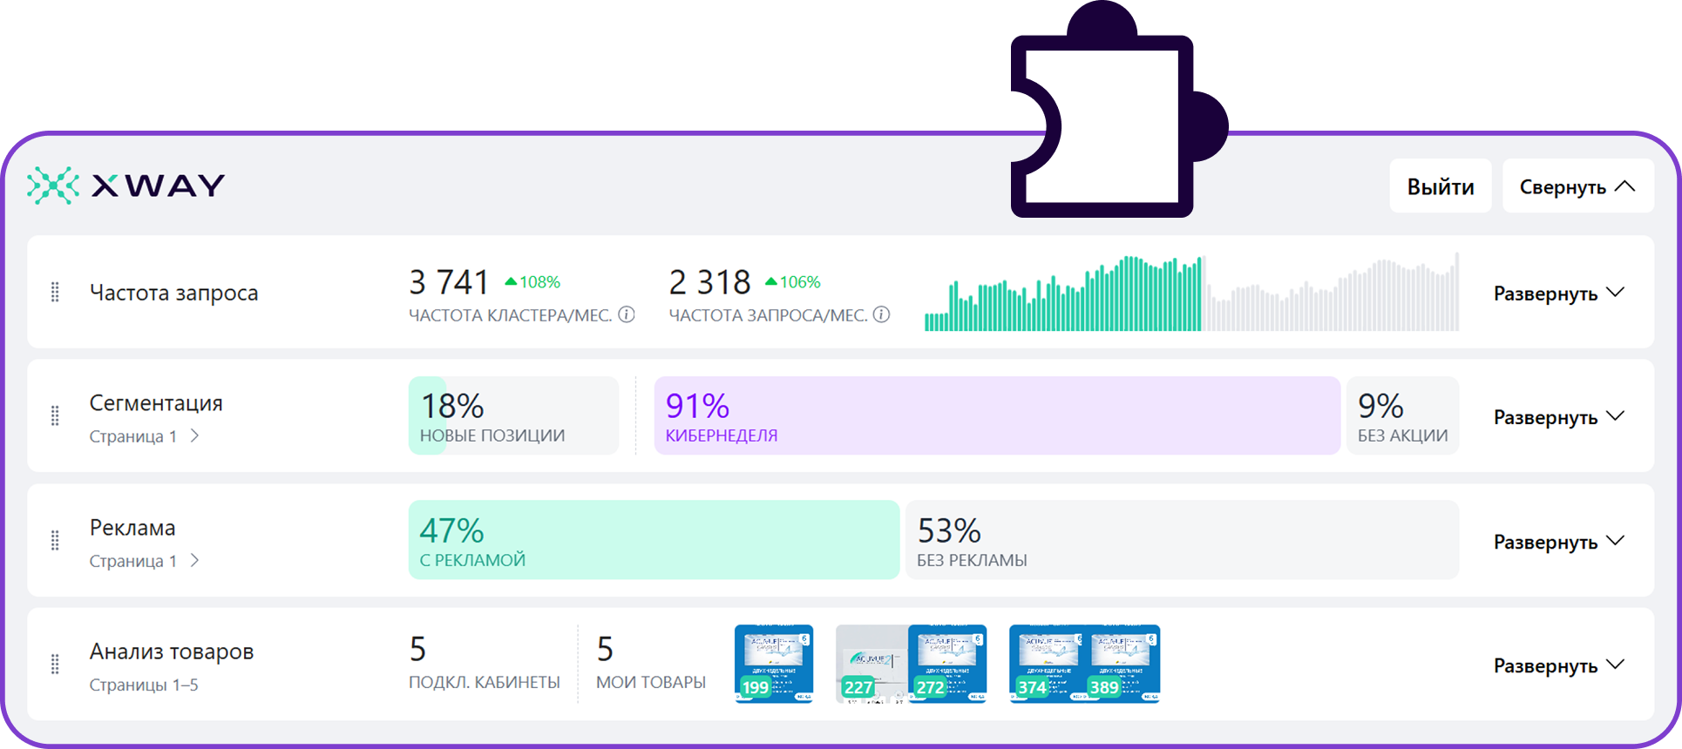Expand the Частота запроса section

pos(1558,294)
